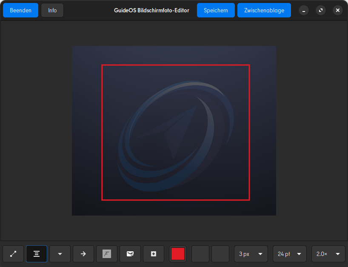Minimize the Bildschirmfoto-Editor window
The image size is (348, 267).
point(304,10)
